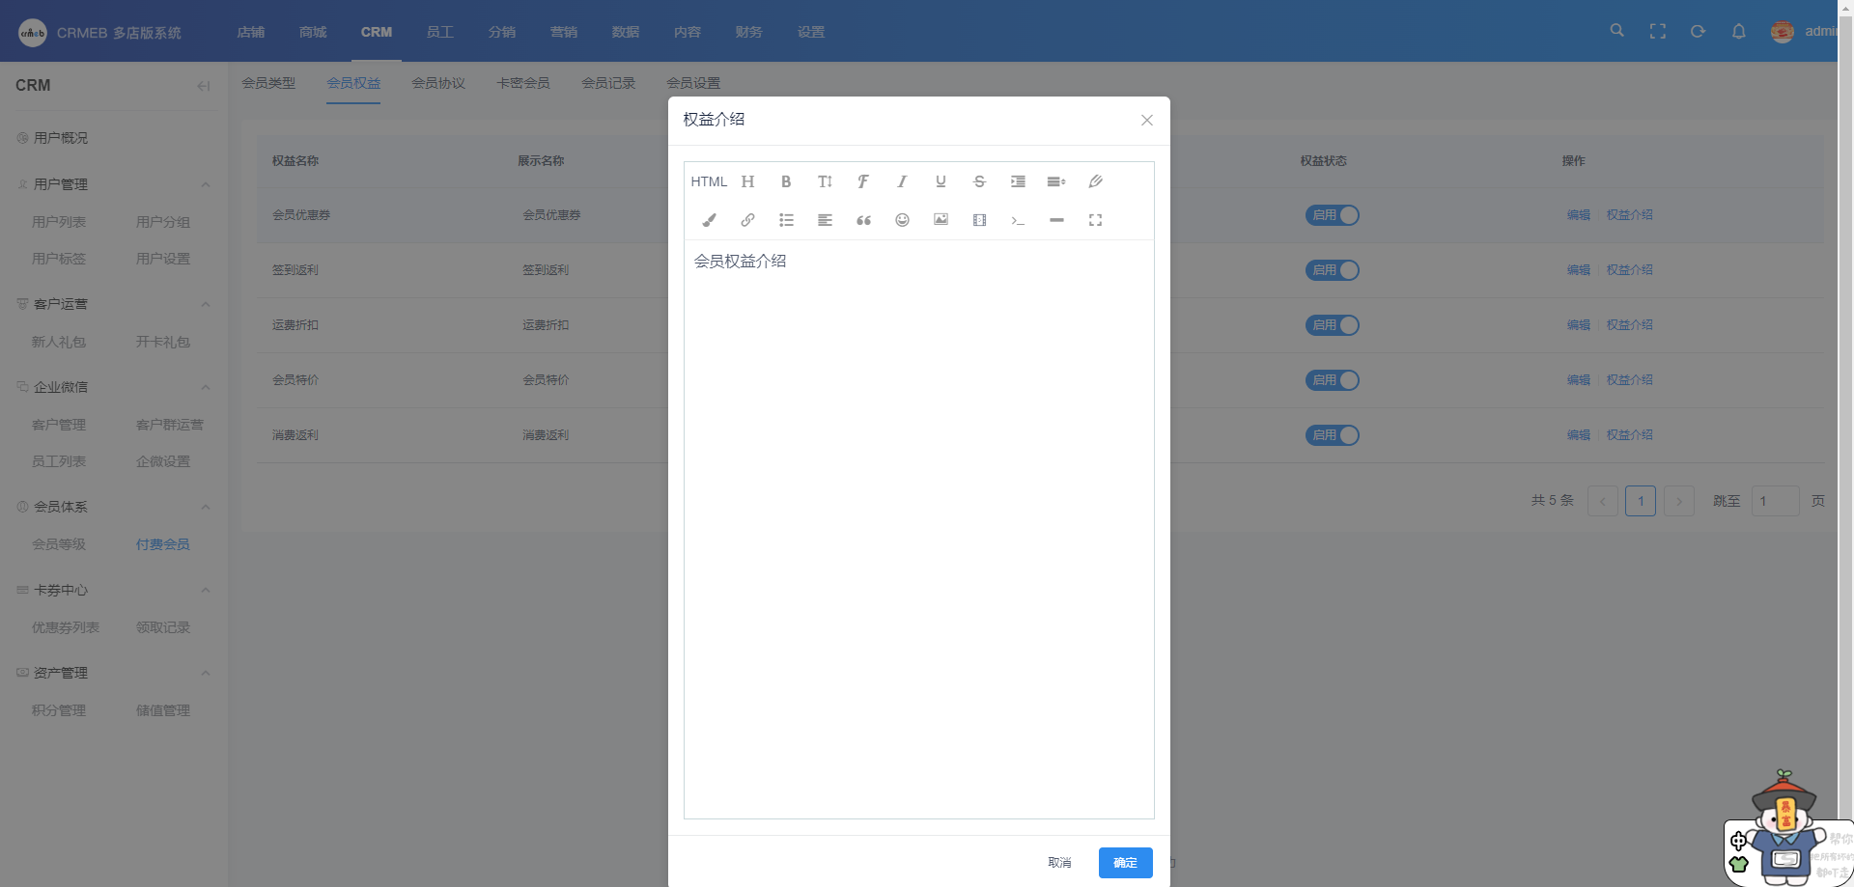Click 取消 to dismiss dialog

[1059, 863]
